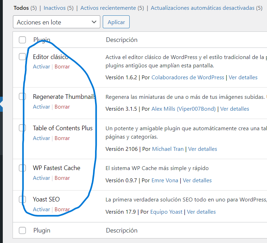Click 'El sistema WP Cache más simple' description
This screenshot has width=267, height=243.
pos(157,168)
